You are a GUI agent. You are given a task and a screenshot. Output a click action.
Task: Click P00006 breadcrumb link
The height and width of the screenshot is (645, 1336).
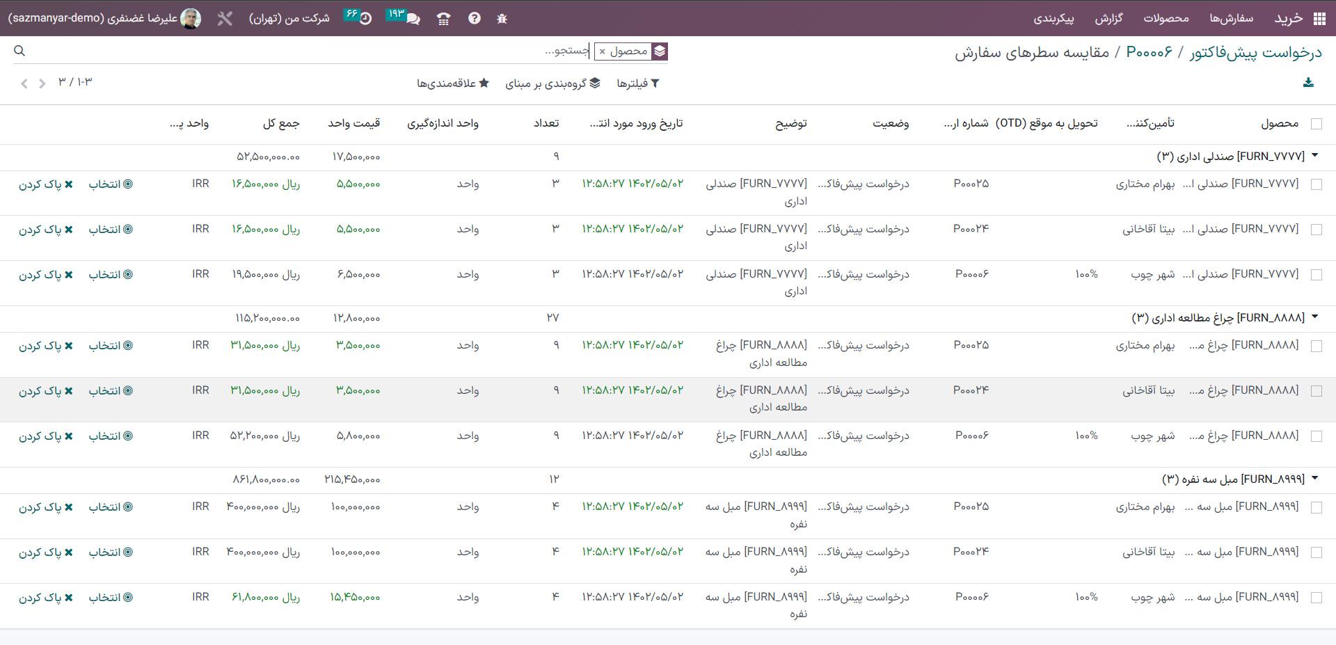coord(1149,52)
